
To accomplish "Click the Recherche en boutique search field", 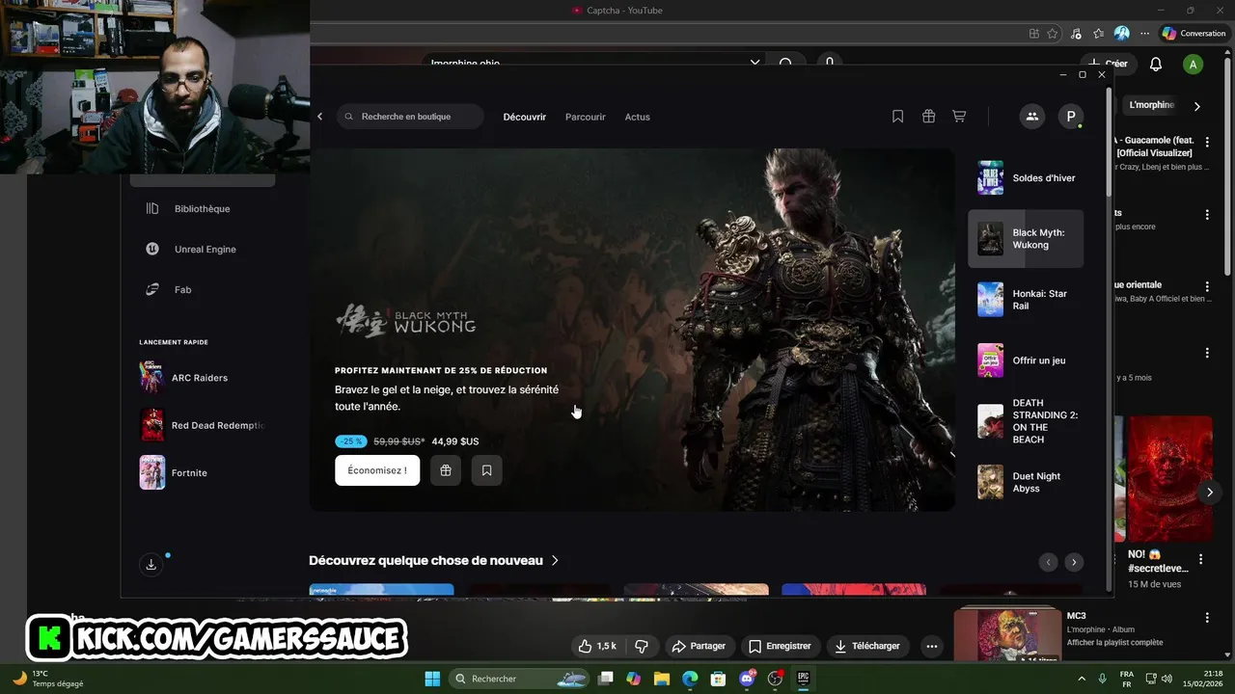I will tap(410, 117).
